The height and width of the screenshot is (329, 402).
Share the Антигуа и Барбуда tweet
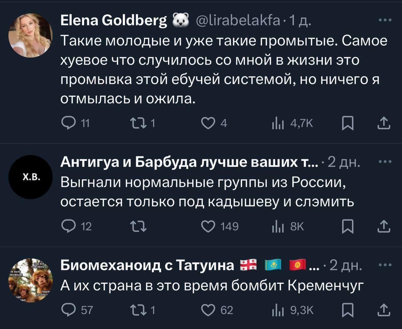[383, 226]
